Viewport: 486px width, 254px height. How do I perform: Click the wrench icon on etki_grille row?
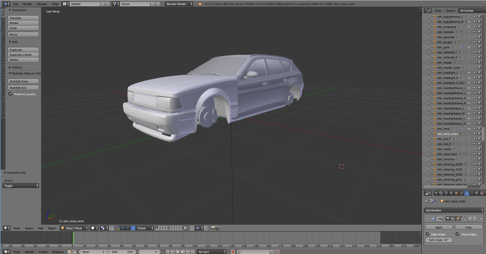(462, 47)
